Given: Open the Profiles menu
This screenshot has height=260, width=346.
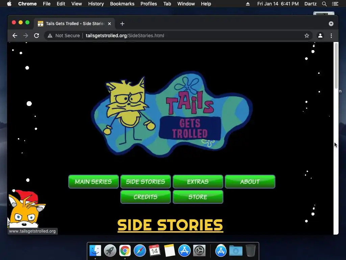Looking at the screenshot, I should click(149, 4).
